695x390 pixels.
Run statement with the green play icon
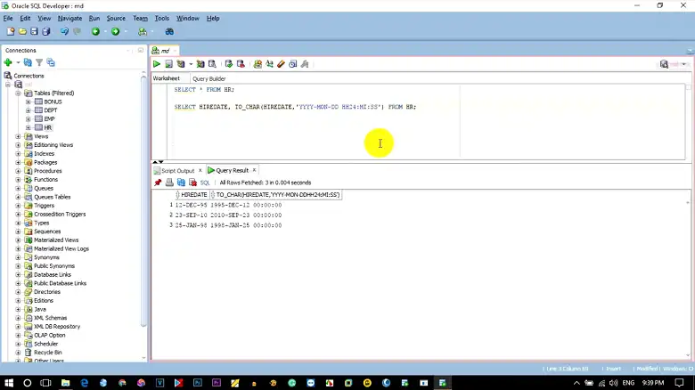coord(157,64)
